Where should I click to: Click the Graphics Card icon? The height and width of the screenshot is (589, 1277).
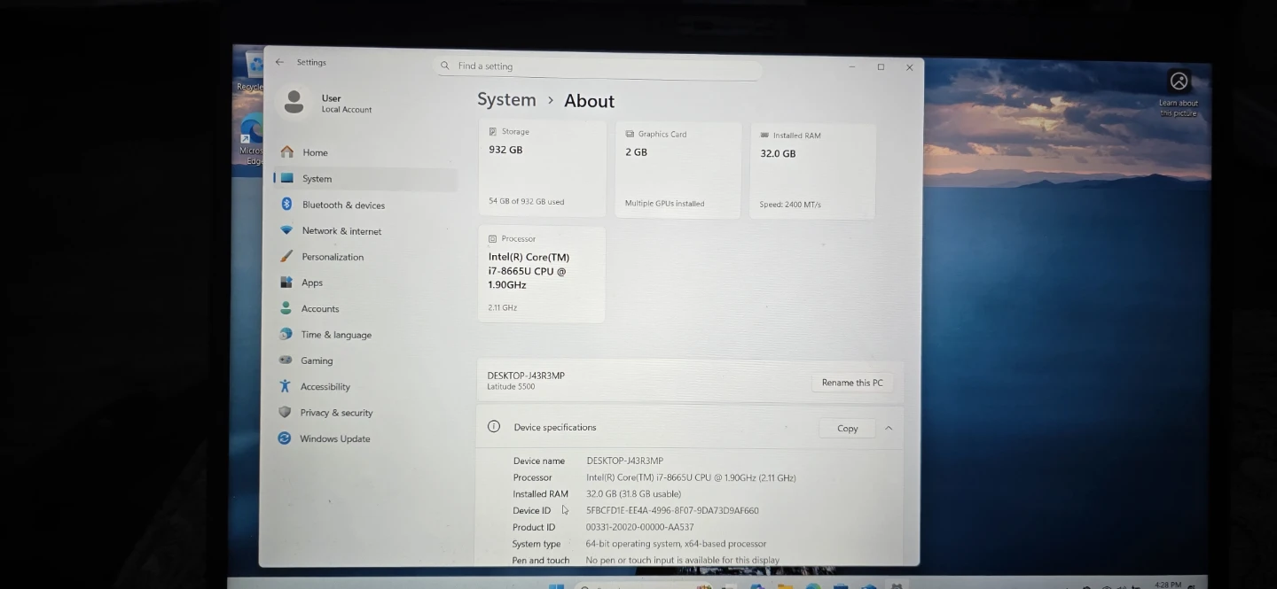coord(630,134)
